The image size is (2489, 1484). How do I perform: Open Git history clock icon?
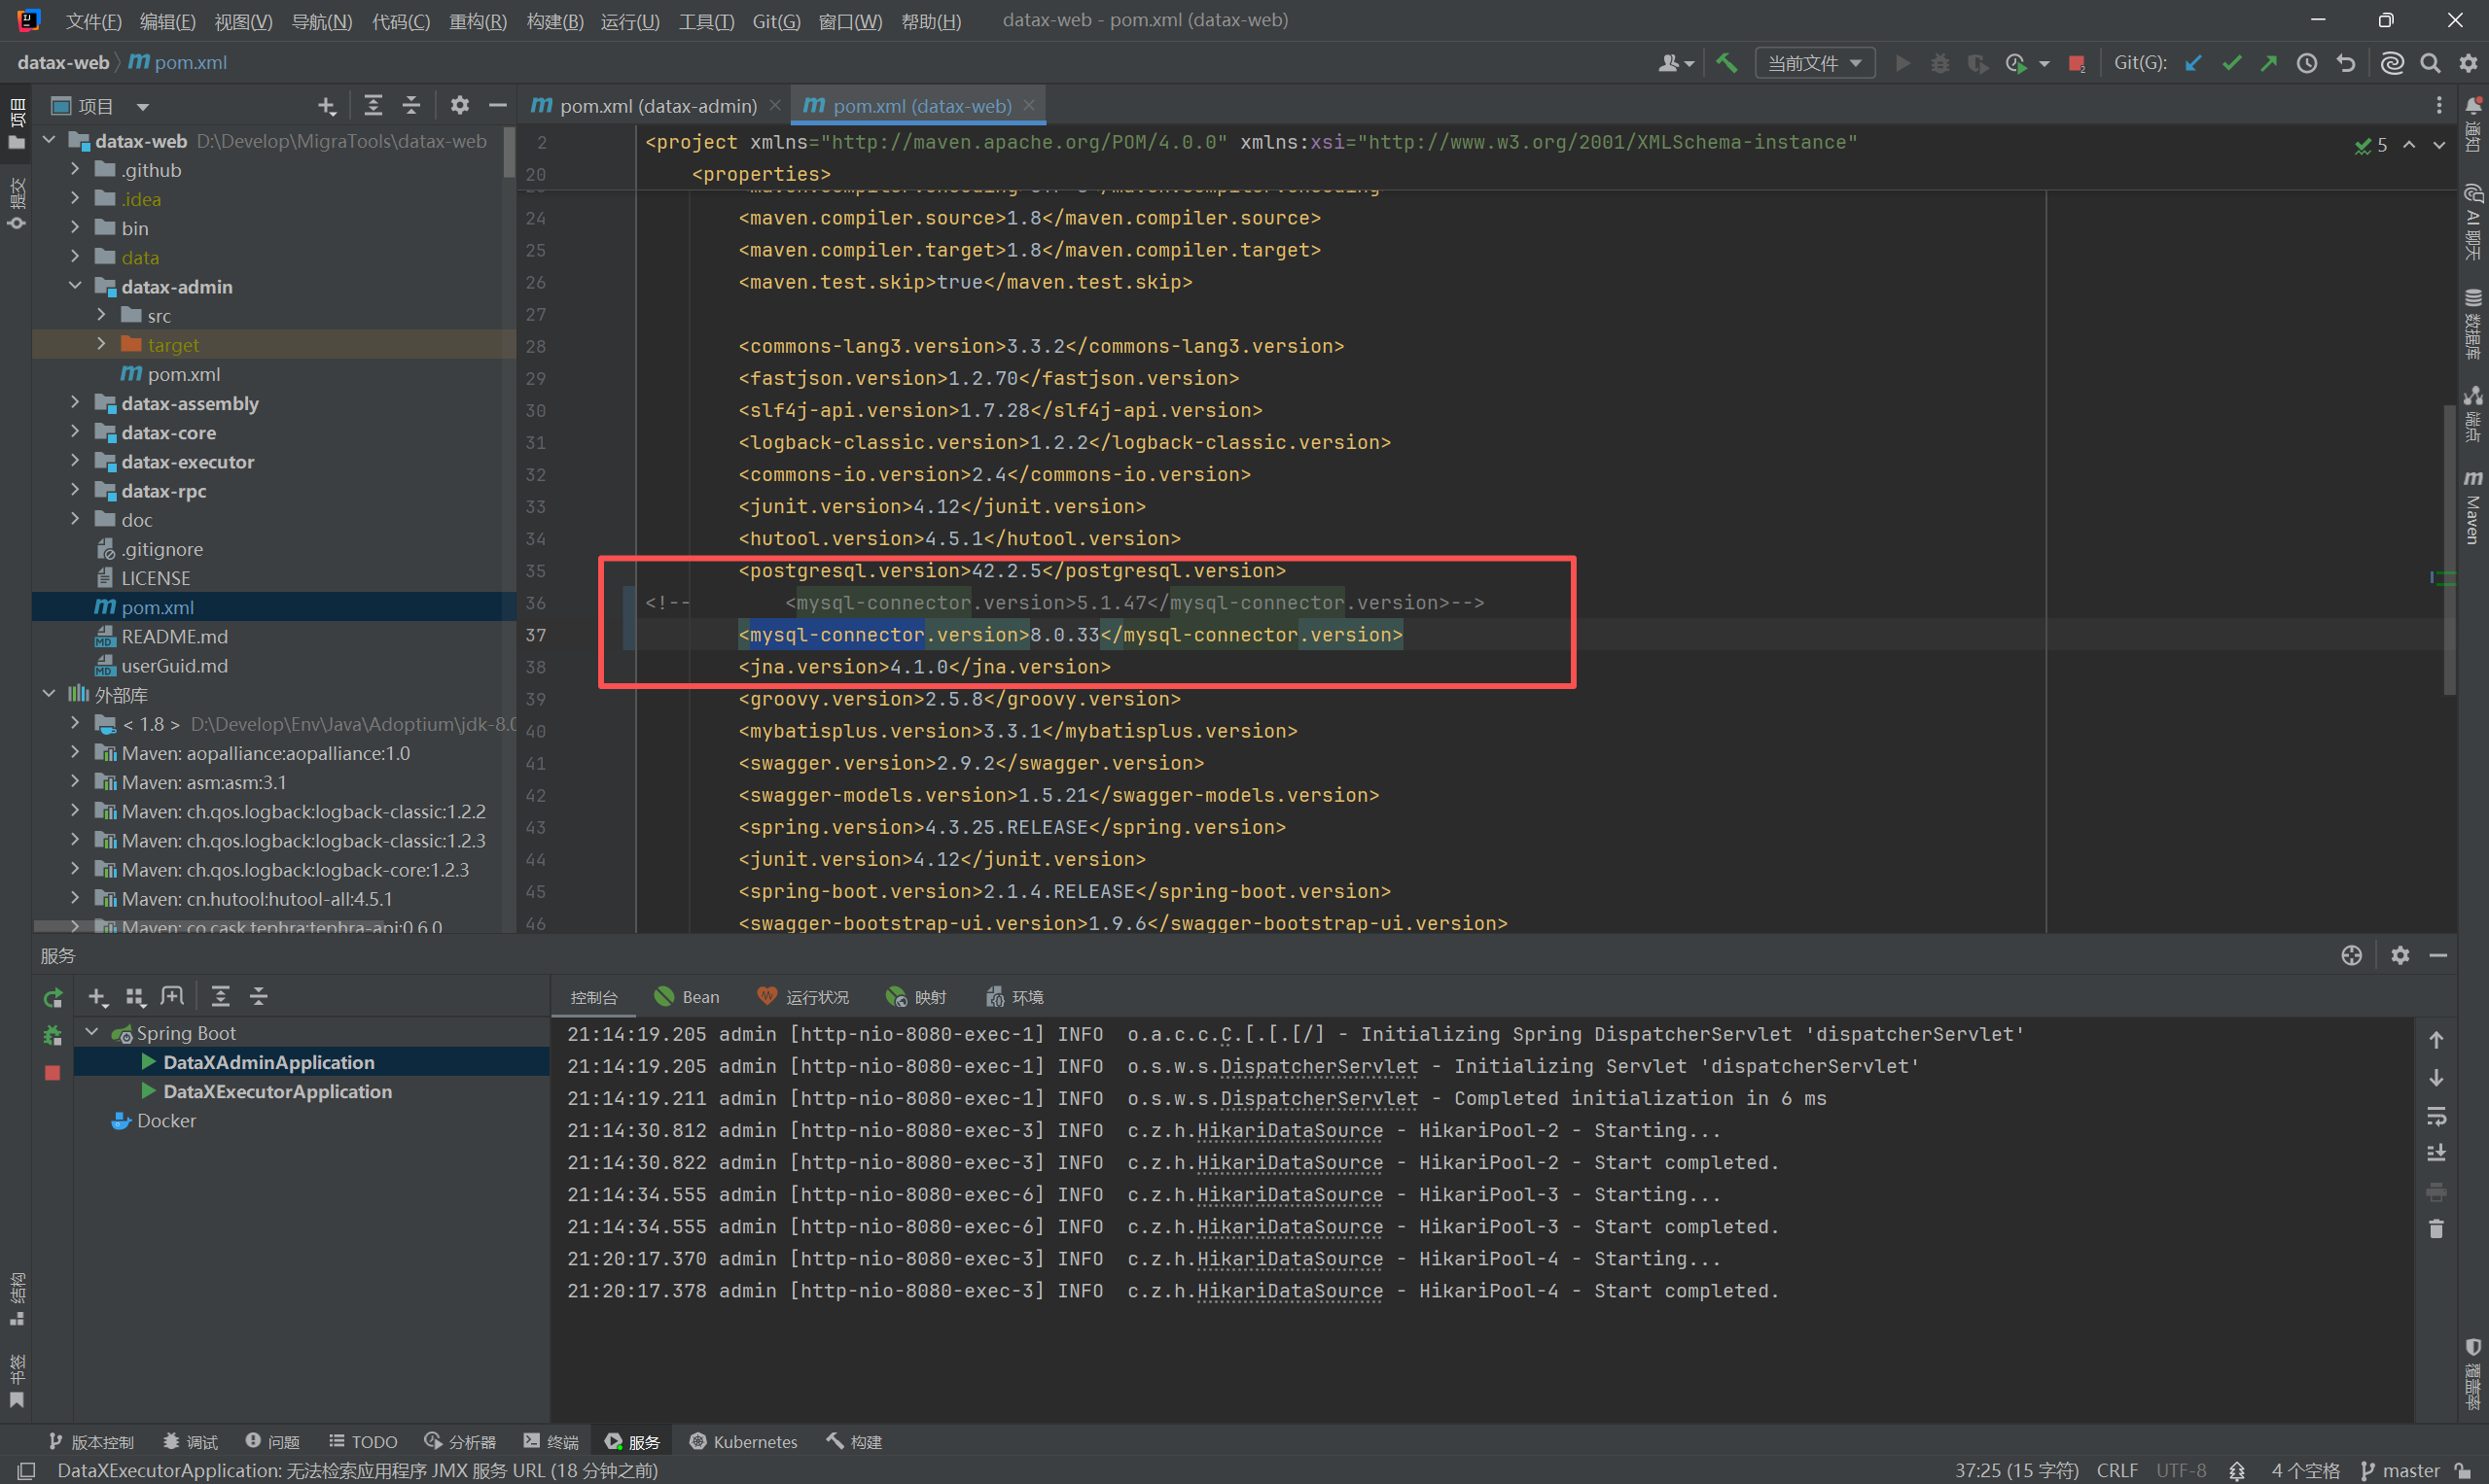click(x=2307, y=63)
